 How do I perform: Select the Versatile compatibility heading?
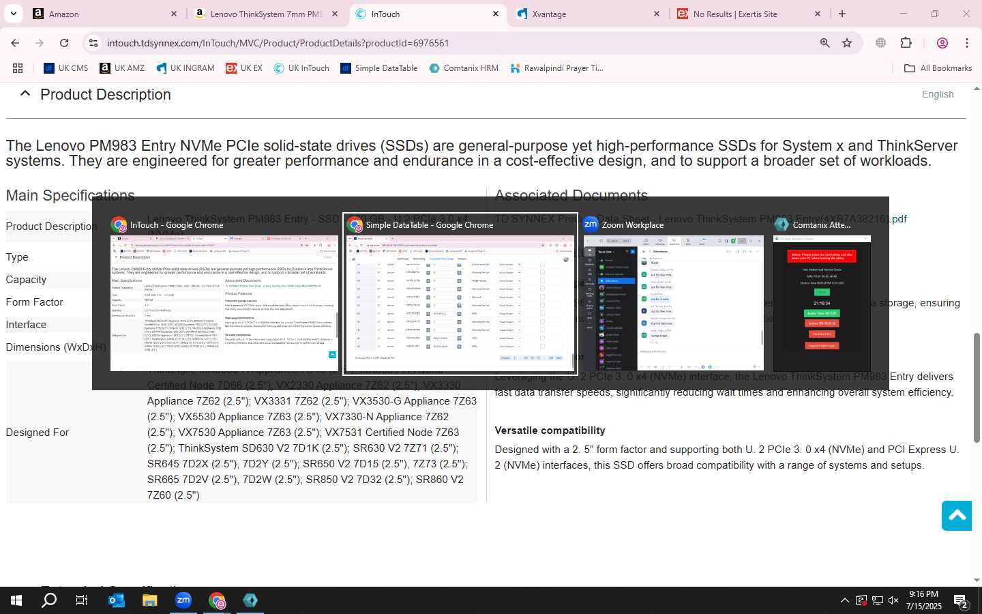click(550, 430)
